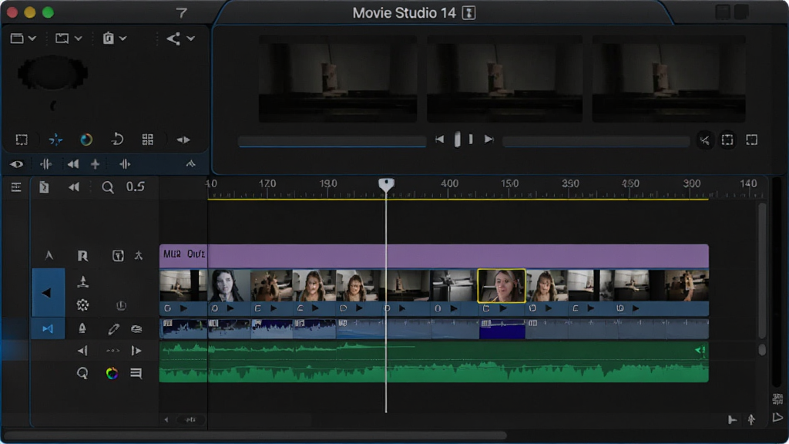The width and height of the screenshot is (789, 444).
Task: Click the left-right arrows icon in top panel
Action: pyautogui.click(x=183, y=140)
